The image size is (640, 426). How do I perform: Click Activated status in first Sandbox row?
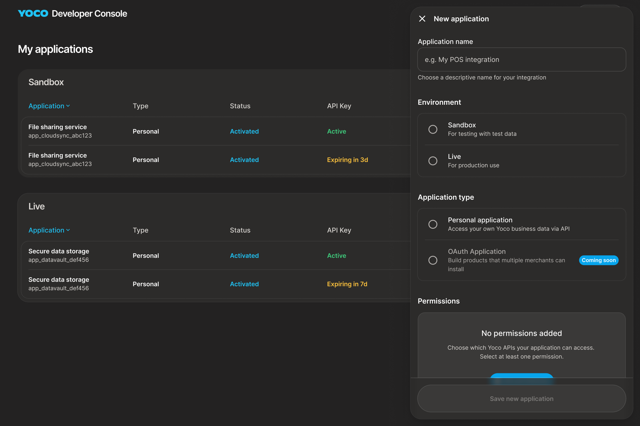click(x=244, y=131)
